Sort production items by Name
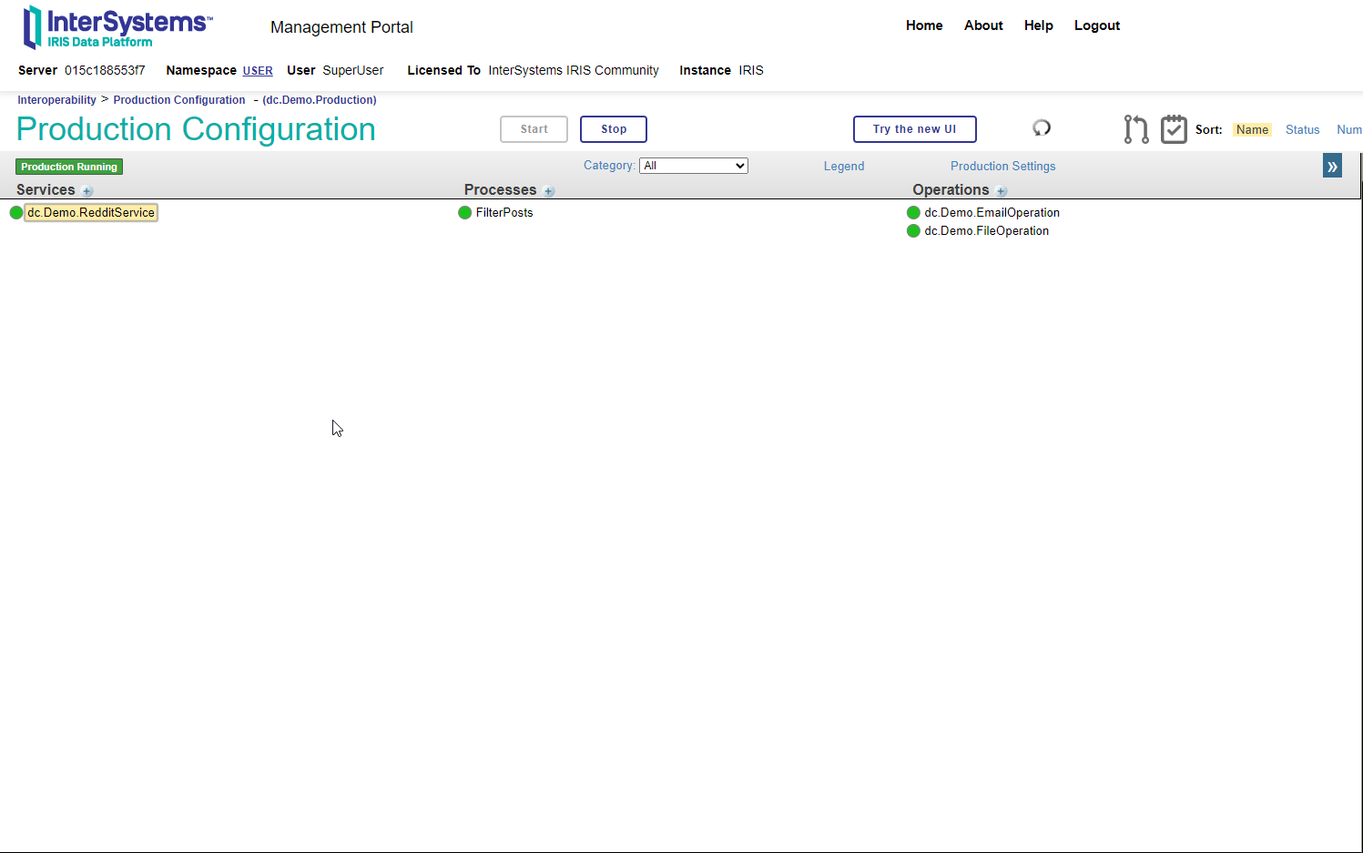 coord(1252,130)
